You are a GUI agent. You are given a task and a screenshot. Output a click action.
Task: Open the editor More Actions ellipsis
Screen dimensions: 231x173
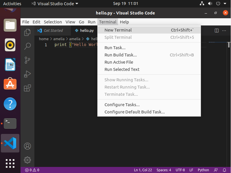tap(224, 31)
